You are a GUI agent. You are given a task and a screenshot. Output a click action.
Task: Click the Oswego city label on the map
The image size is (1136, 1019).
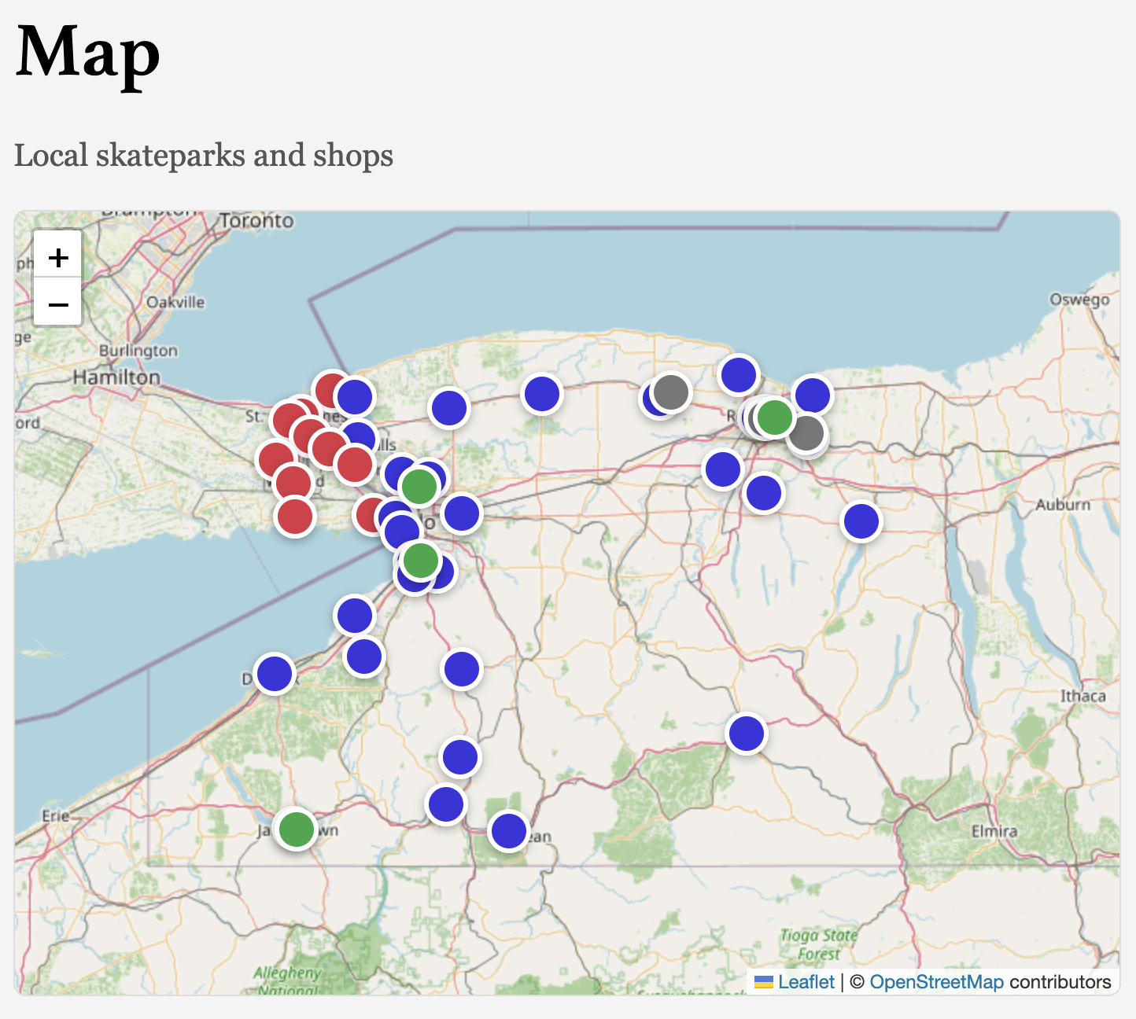pyautogui.click(x=1079, y=300)
